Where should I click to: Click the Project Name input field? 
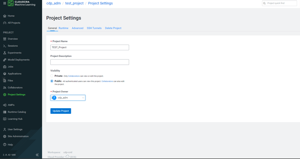(x=90, y=48)
